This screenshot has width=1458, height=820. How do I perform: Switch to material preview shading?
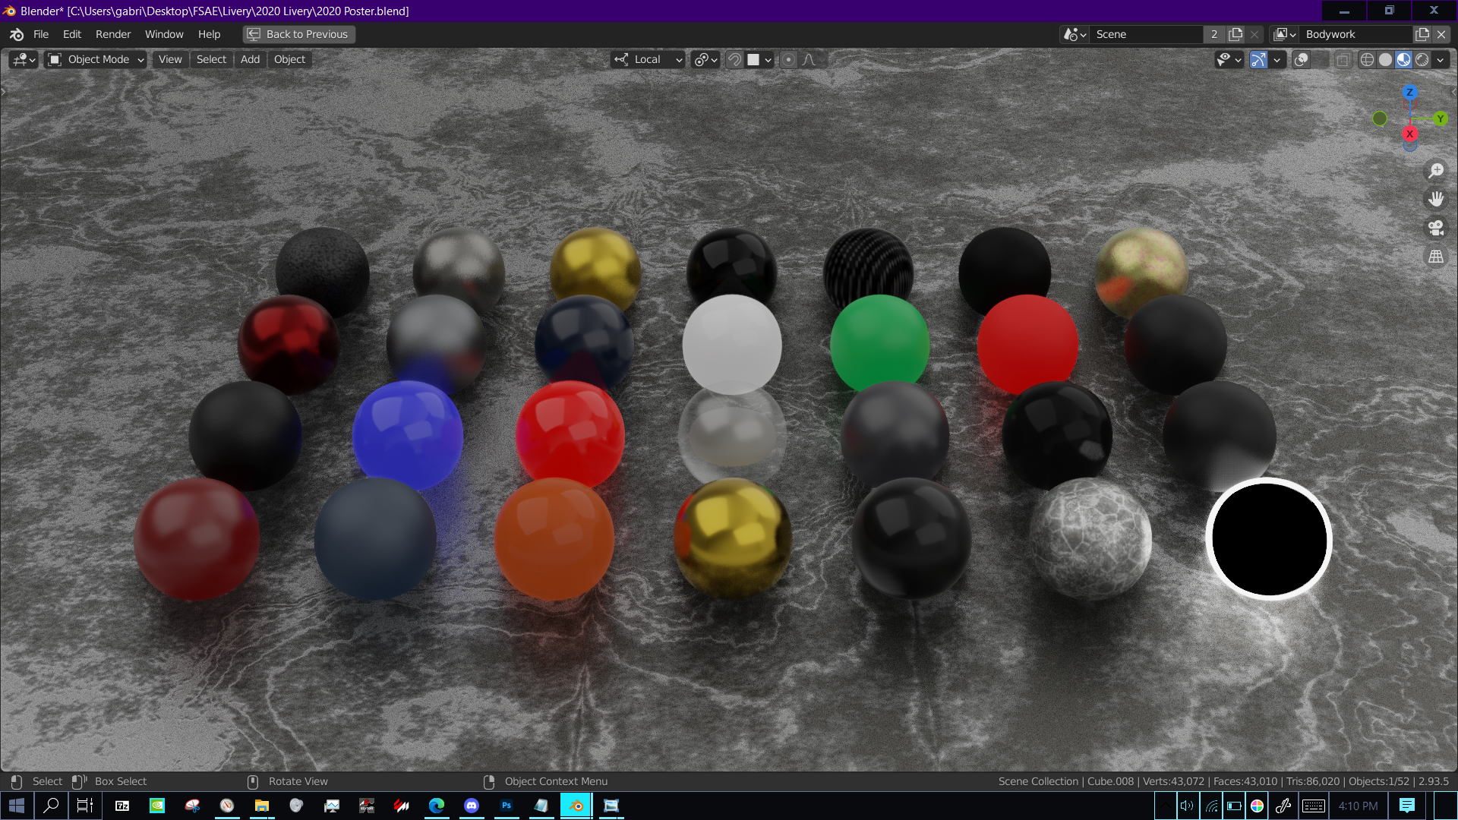pos(1403,59)
